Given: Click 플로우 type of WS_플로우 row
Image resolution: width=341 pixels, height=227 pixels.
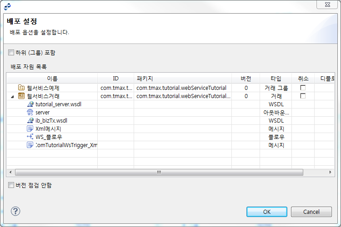Looking at the screenshot, I should [276, 137].
